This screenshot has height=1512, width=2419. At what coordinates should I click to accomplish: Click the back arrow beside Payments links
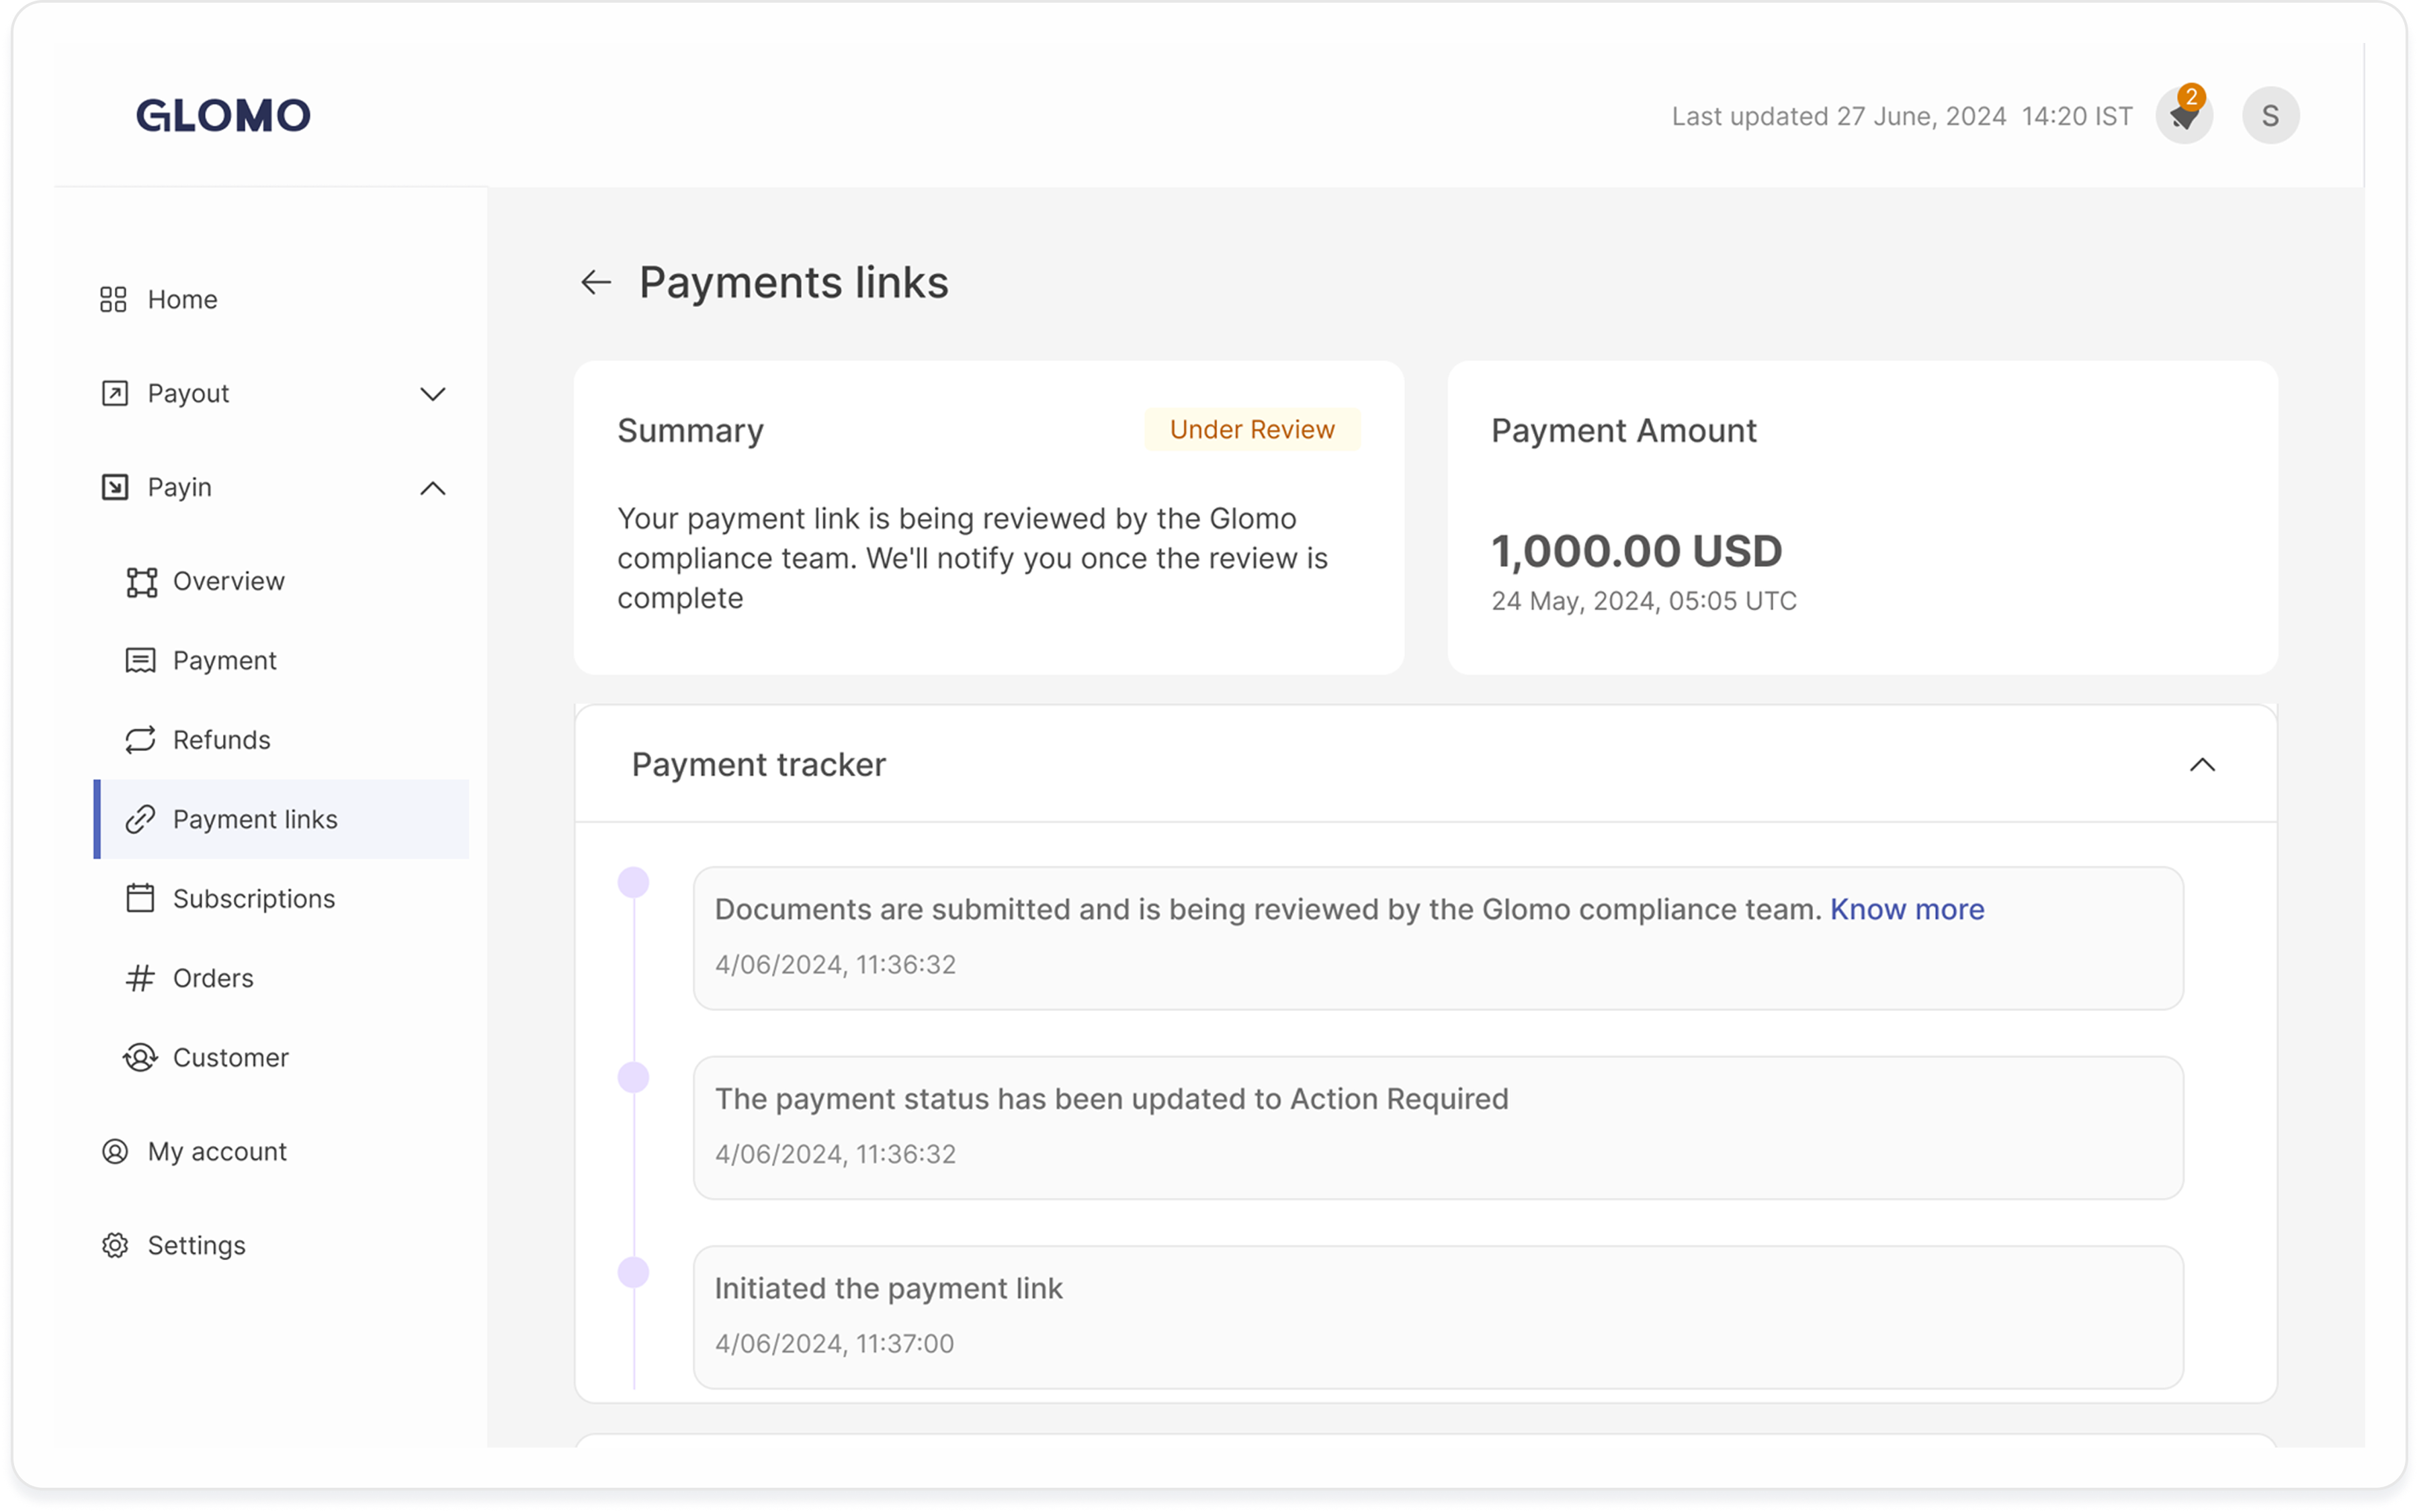coord(595,282)
